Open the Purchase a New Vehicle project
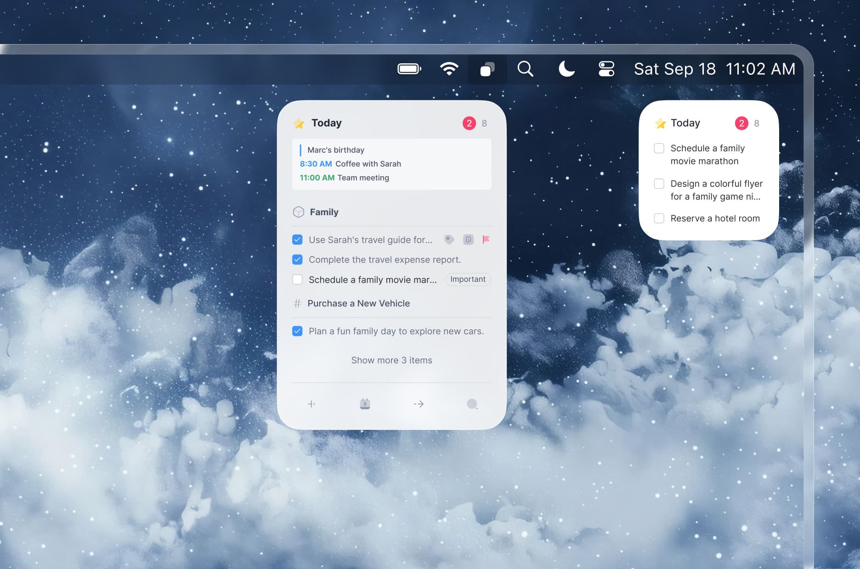The image size is (860, 569). click(x=359, y=303)
